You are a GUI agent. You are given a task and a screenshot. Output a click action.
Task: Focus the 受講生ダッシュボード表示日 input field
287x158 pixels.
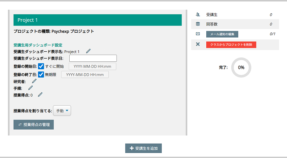click(93, 58)
